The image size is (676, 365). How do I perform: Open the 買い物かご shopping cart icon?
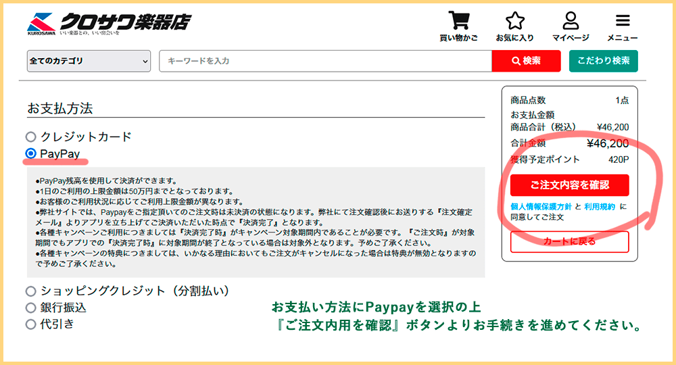tap(458, 20)
